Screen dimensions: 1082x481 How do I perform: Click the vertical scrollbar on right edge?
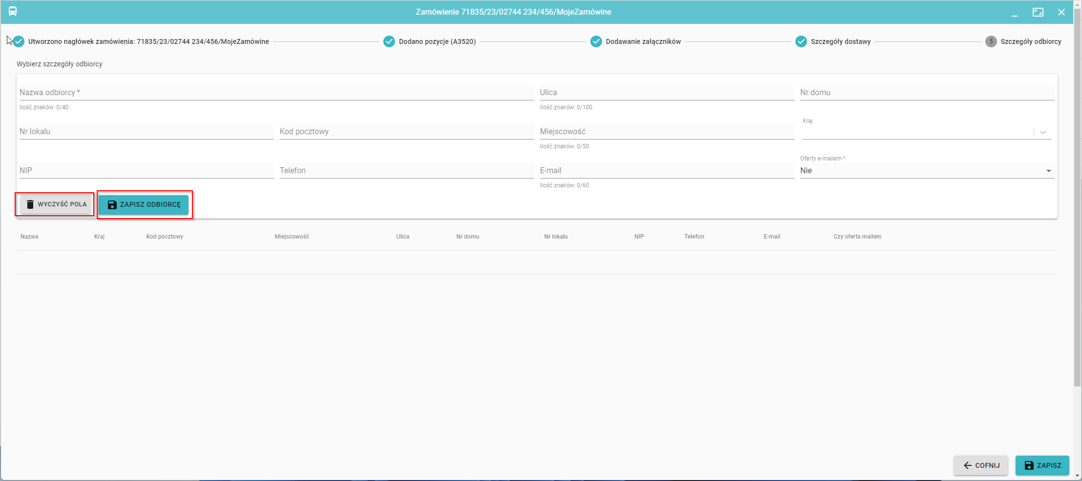[1077, 195]
